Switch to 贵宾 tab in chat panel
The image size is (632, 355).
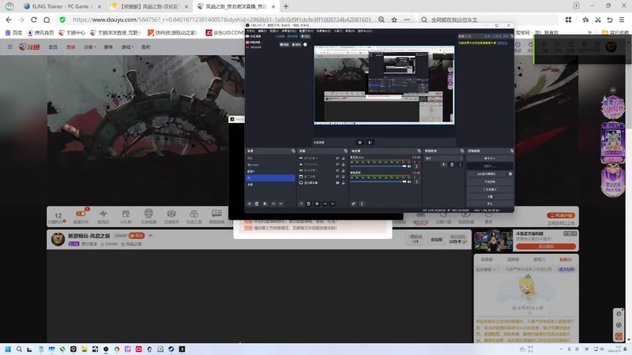pyautogui.click(x=540, y=260)
